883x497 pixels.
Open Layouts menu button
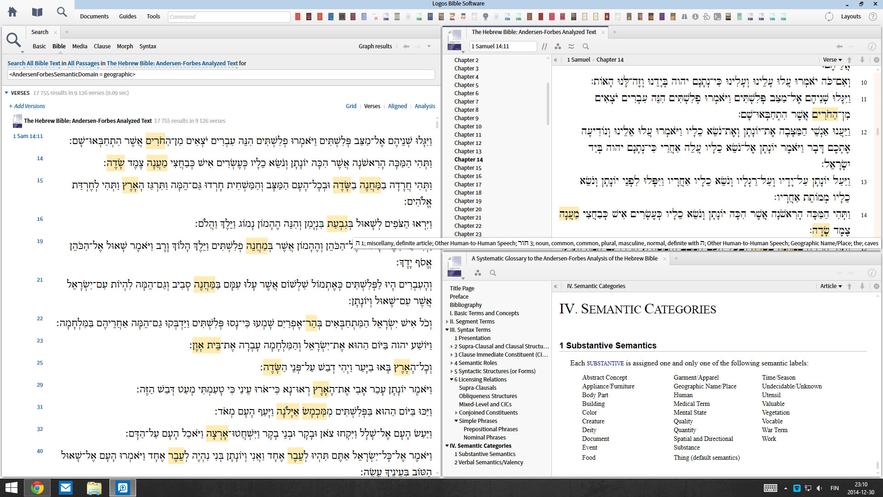(851, 17)
